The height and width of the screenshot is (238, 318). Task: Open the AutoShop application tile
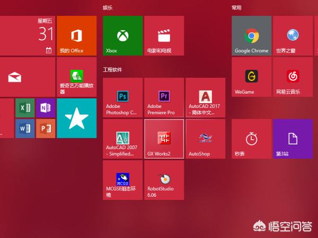(x=205, y=139)
